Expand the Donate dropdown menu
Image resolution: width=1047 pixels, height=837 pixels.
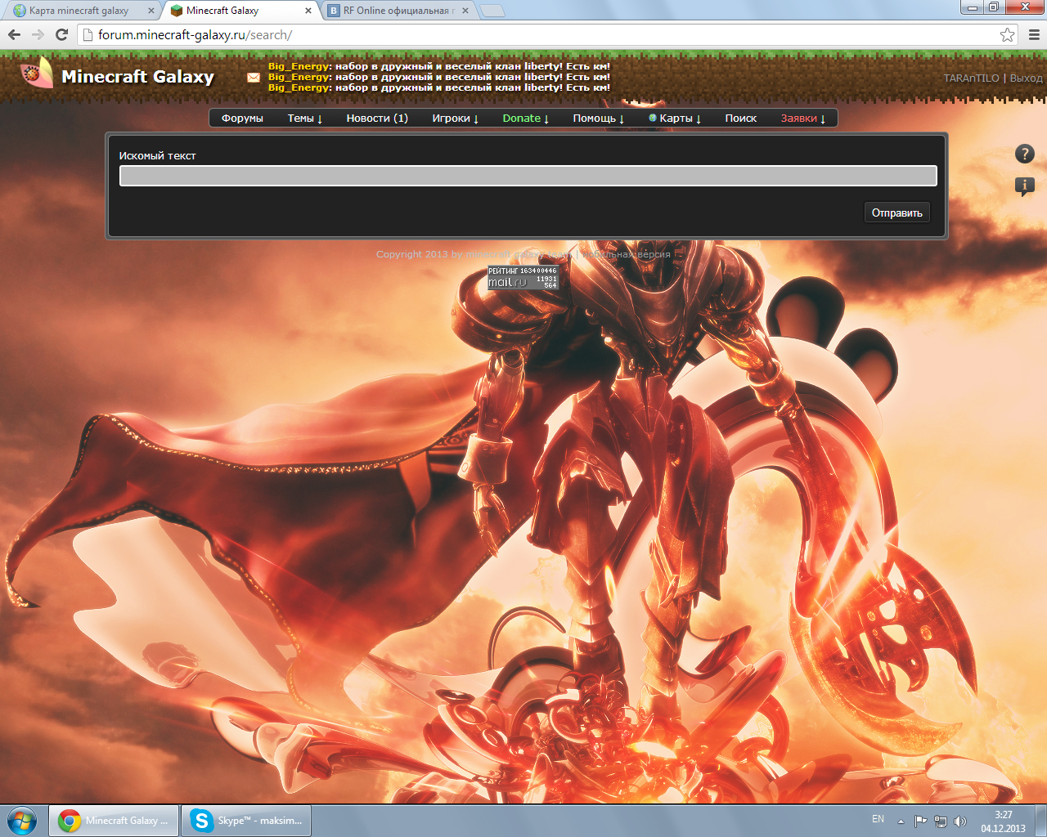[526, 119]
